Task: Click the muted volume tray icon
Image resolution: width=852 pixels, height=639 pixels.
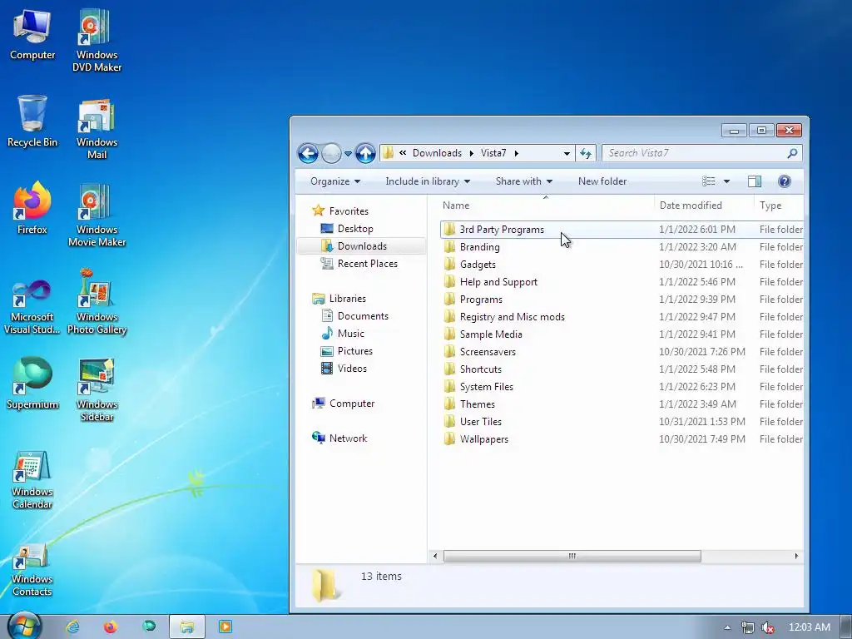Action: click(x=767, y=627)
